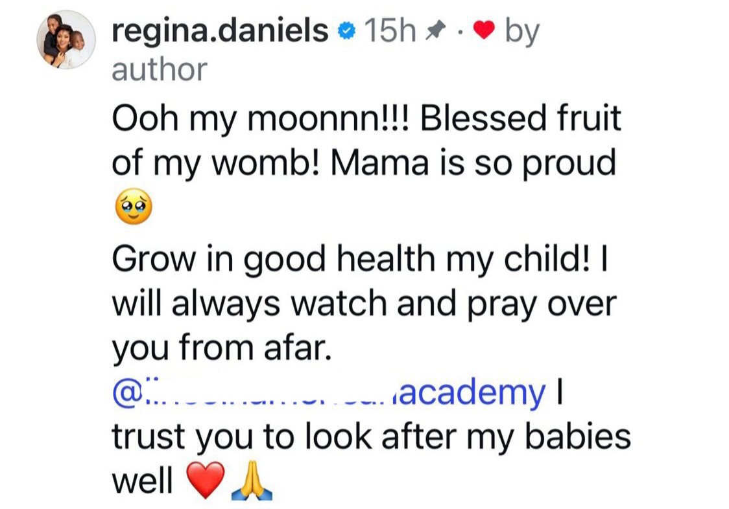This screenshot has height=509, width=729.
Task: Click the word "well" in the last line
Action: (x=143, y=482)
